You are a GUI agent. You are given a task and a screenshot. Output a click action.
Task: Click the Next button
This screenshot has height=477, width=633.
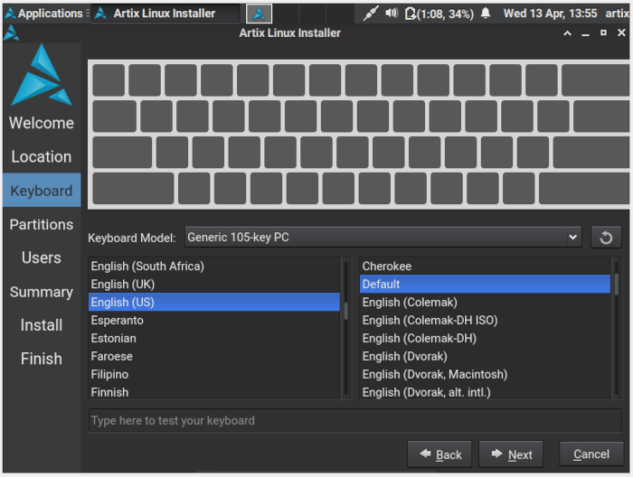pos(511,454)
